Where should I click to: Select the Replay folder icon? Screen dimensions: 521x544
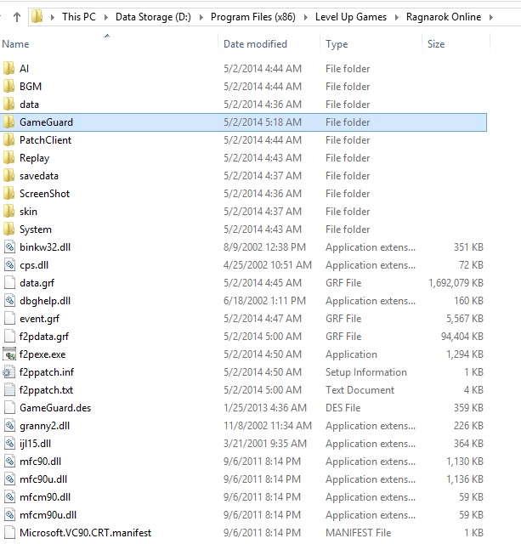coord(9,157)
